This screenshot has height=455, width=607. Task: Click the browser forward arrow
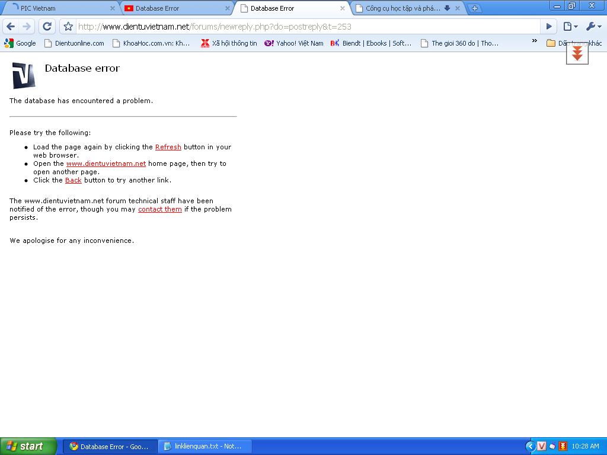tap(27, 26)
